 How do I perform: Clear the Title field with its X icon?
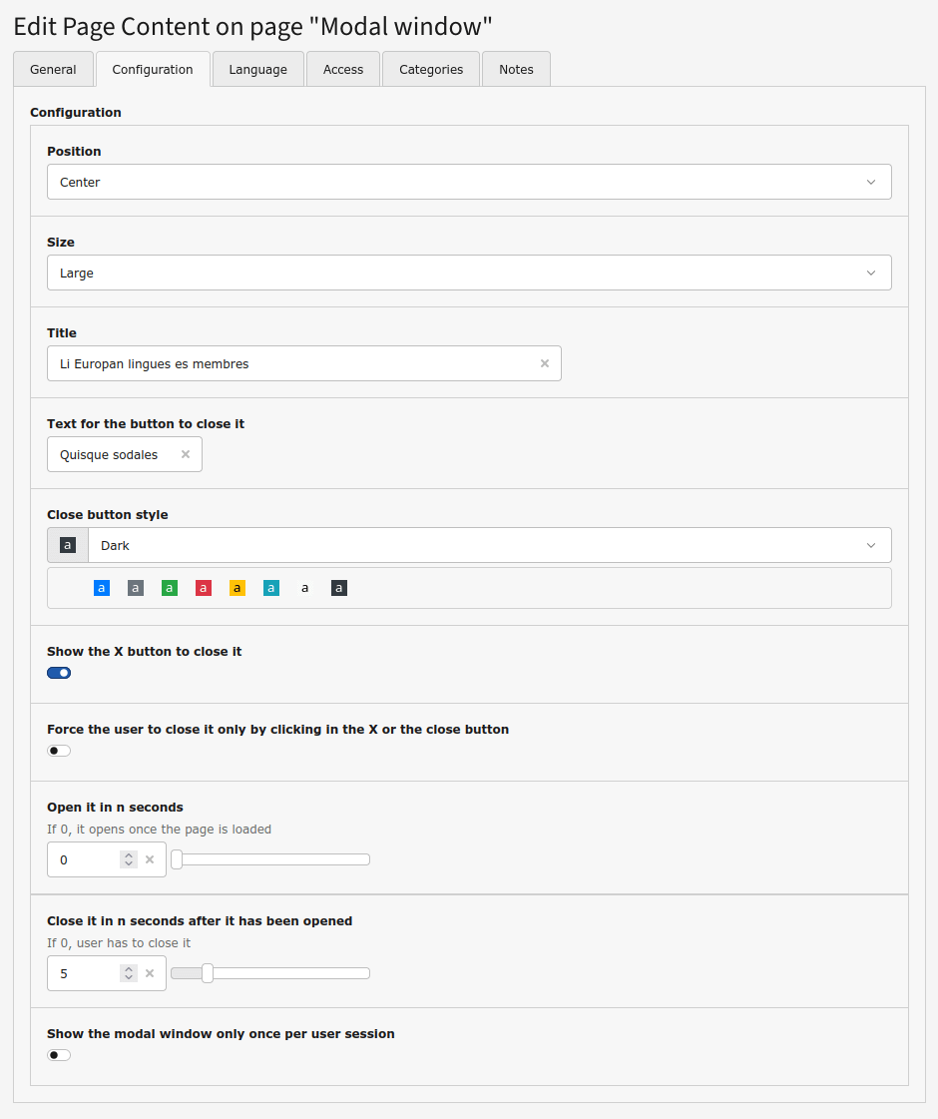545,364
